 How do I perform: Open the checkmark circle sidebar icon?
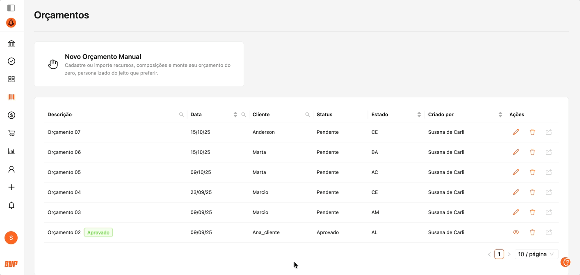tap(11, 61)
